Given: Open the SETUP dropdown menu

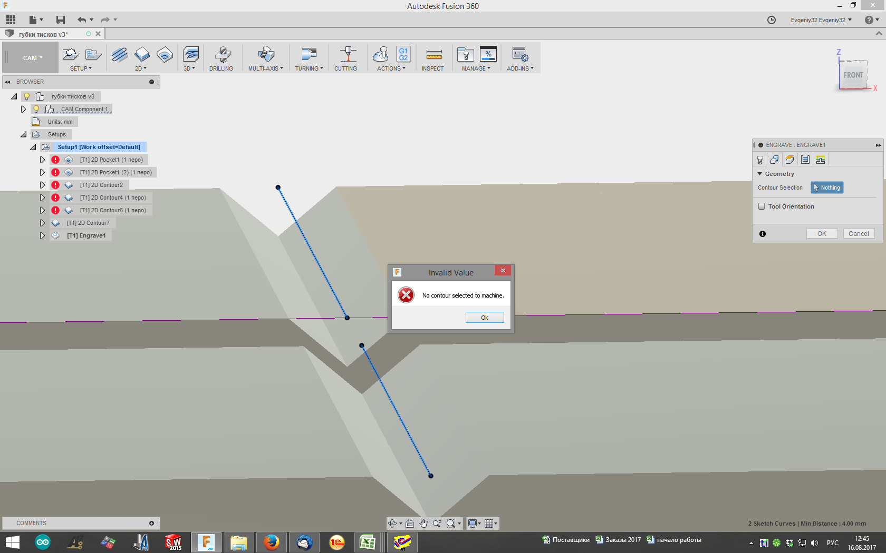Looking at the screenshot, I should (81, 68).
